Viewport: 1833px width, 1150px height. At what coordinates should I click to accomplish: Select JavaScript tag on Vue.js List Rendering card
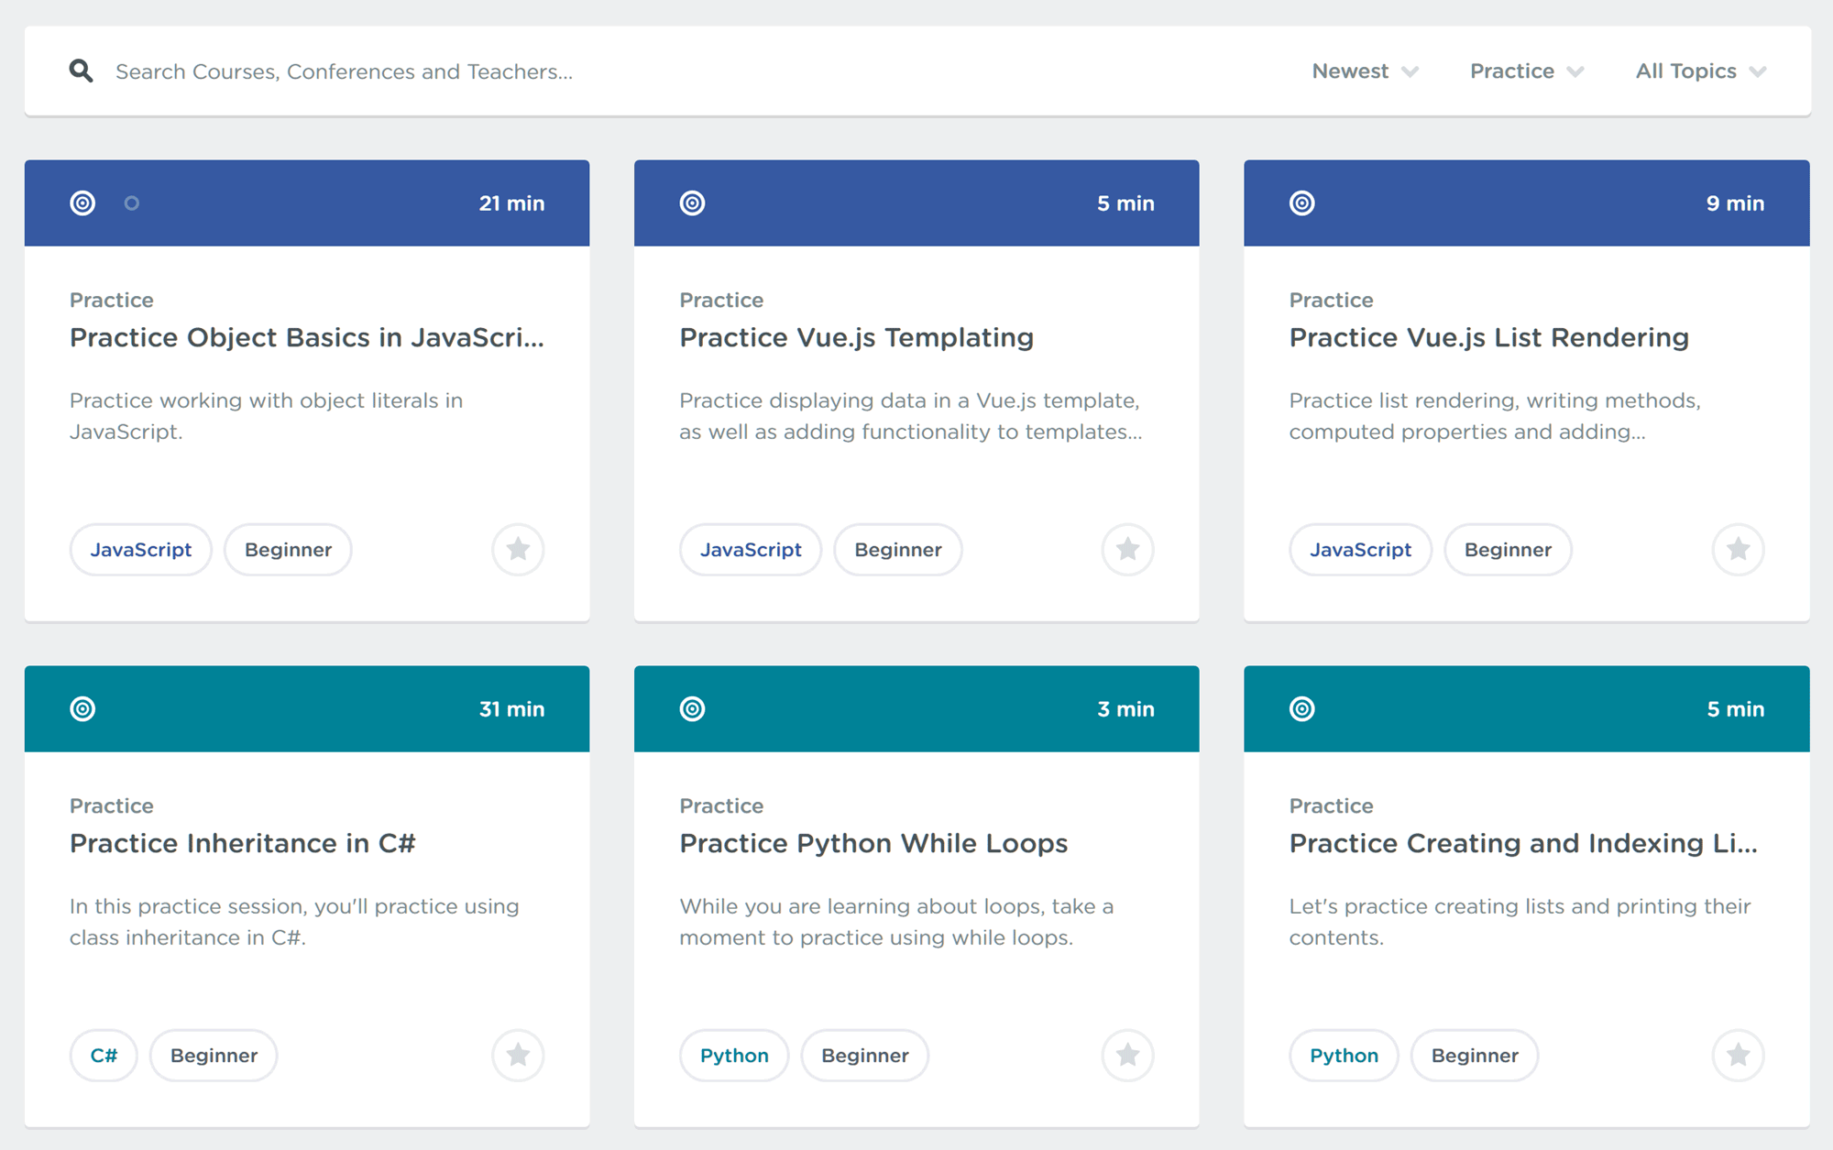pyautogui.click(x=1360, y=550)
